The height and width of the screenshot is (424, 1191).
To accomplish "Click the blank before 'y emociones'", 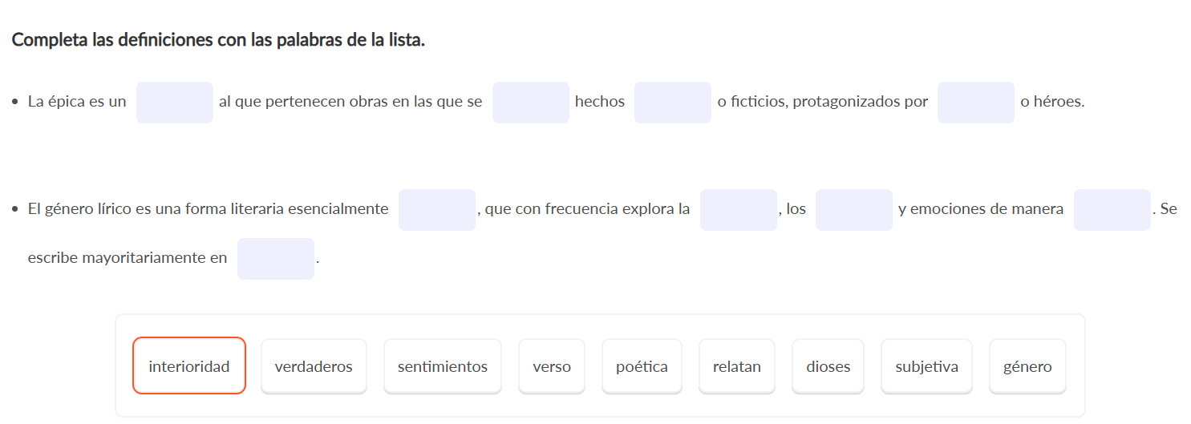I will click(854, 210).
